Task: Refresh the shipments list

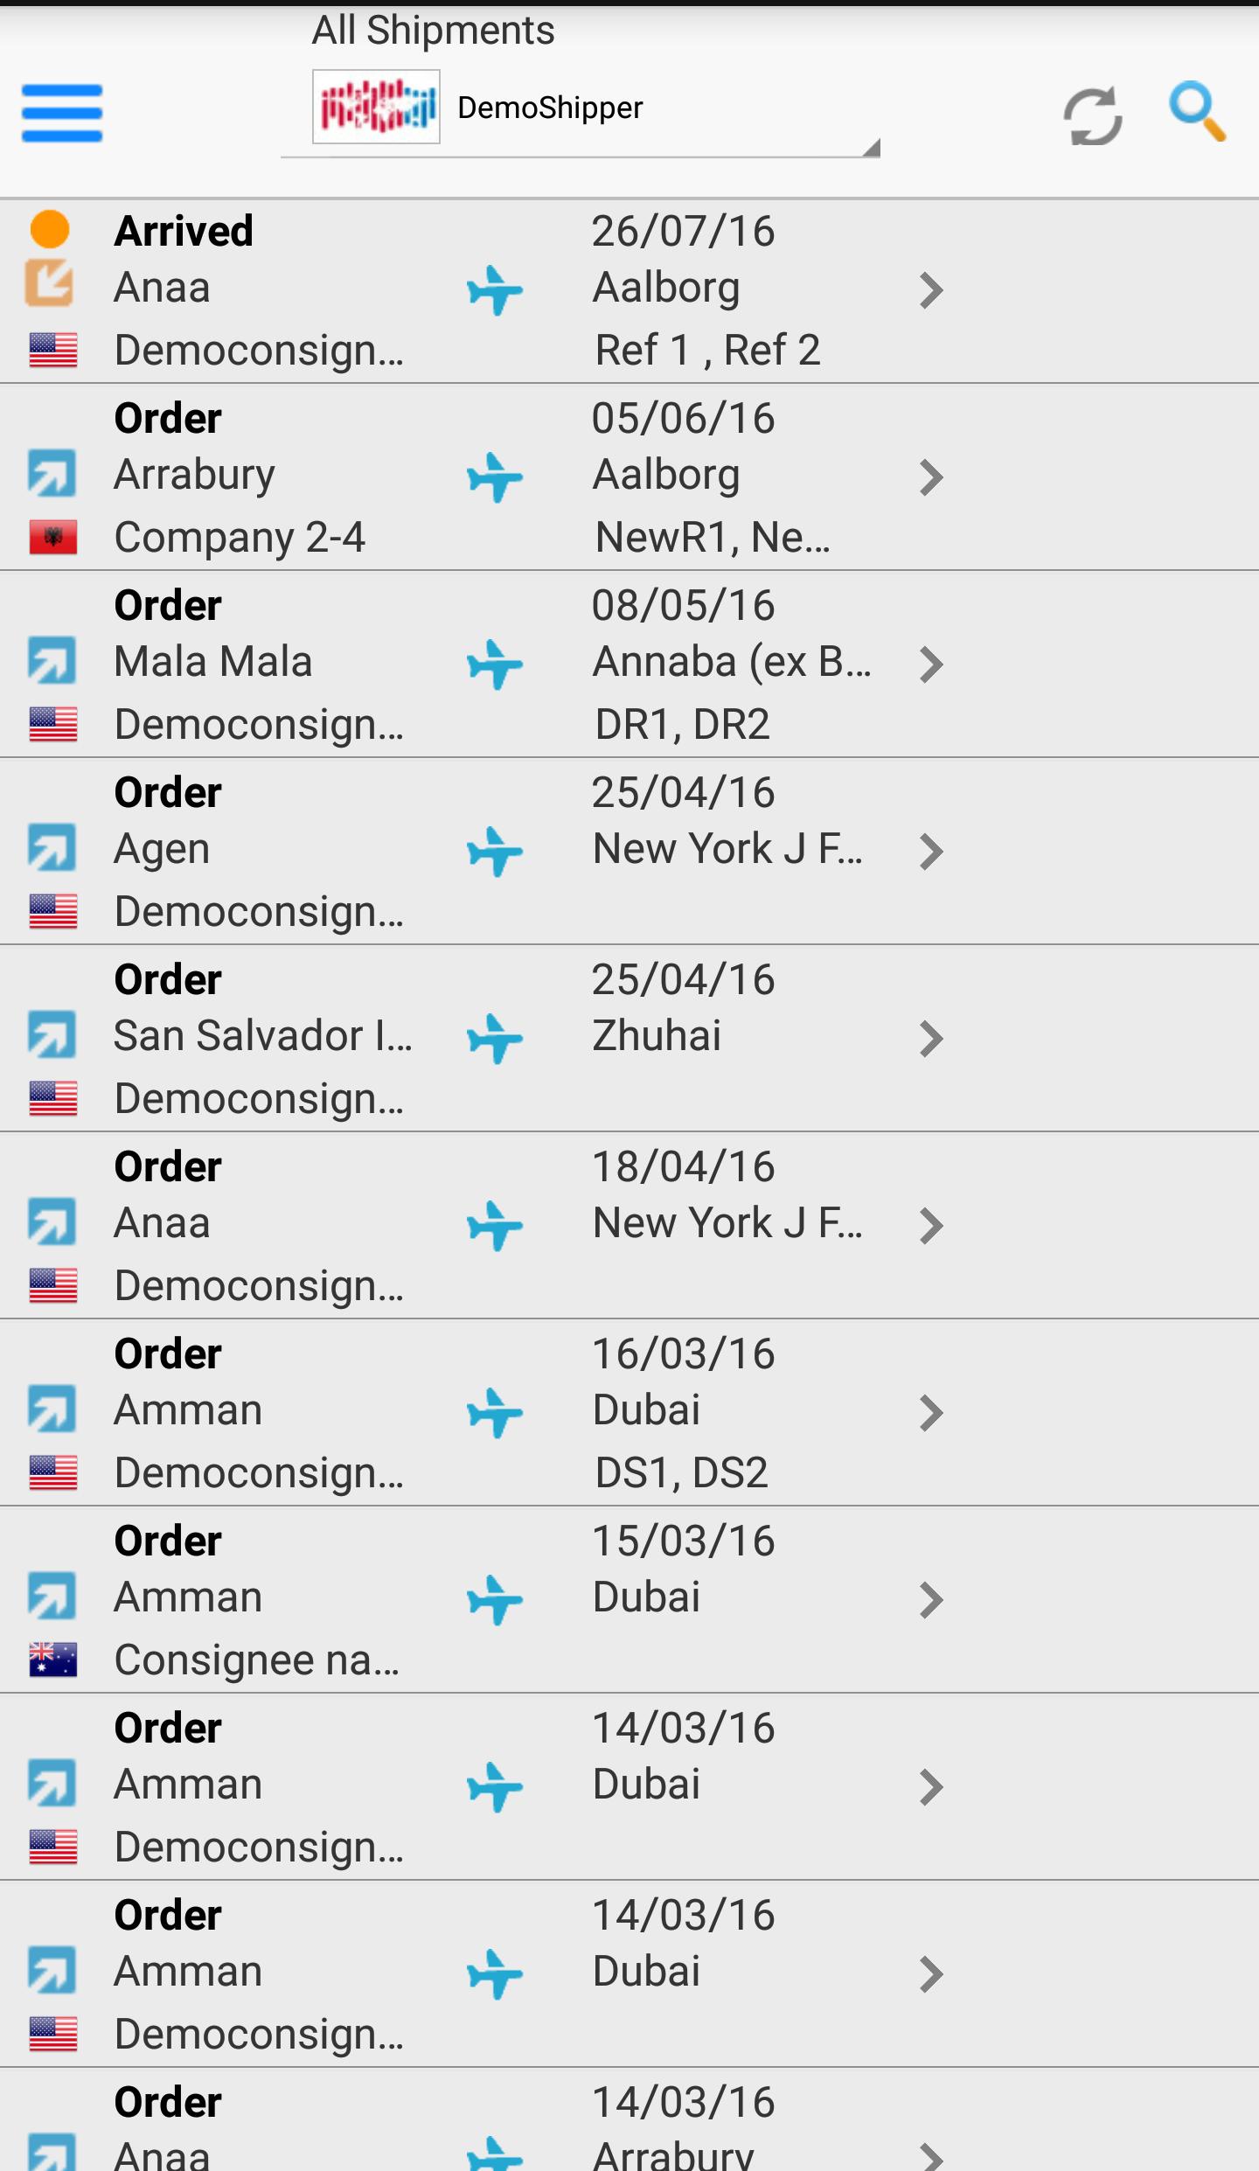Action: [1092, 115]
